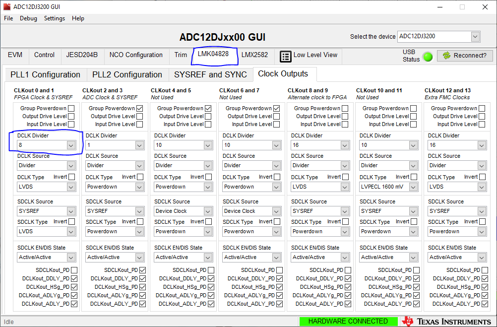
Task: Click the 'CLKout 10 and 11' column header
Action: pos(379,90)
